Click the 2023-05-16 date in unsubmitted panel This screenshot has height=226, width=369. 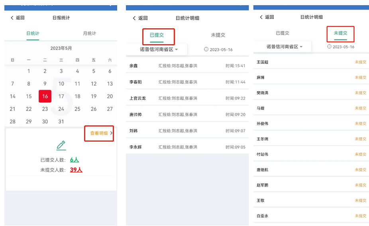tap(343, 47)
